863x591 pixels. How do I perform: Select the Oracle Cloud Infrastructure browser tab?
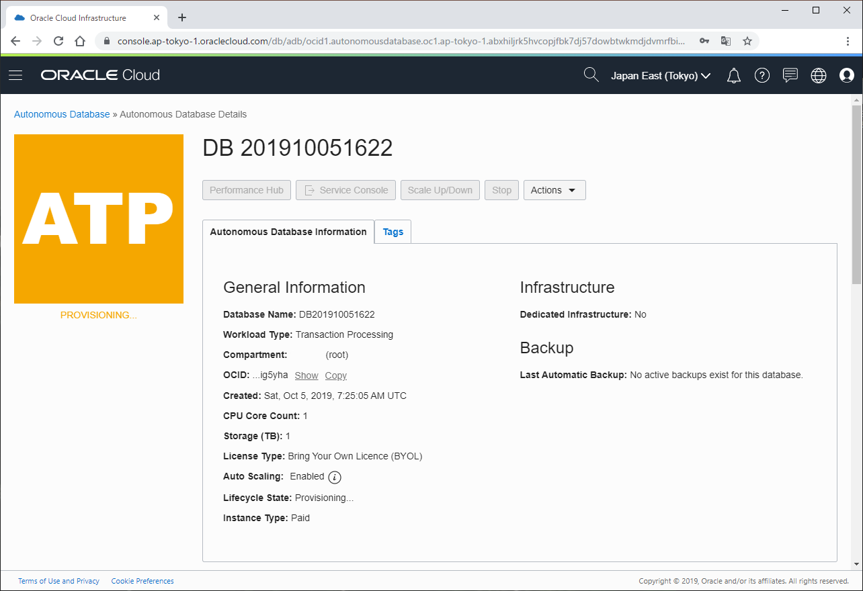click(x=85, y=17)
